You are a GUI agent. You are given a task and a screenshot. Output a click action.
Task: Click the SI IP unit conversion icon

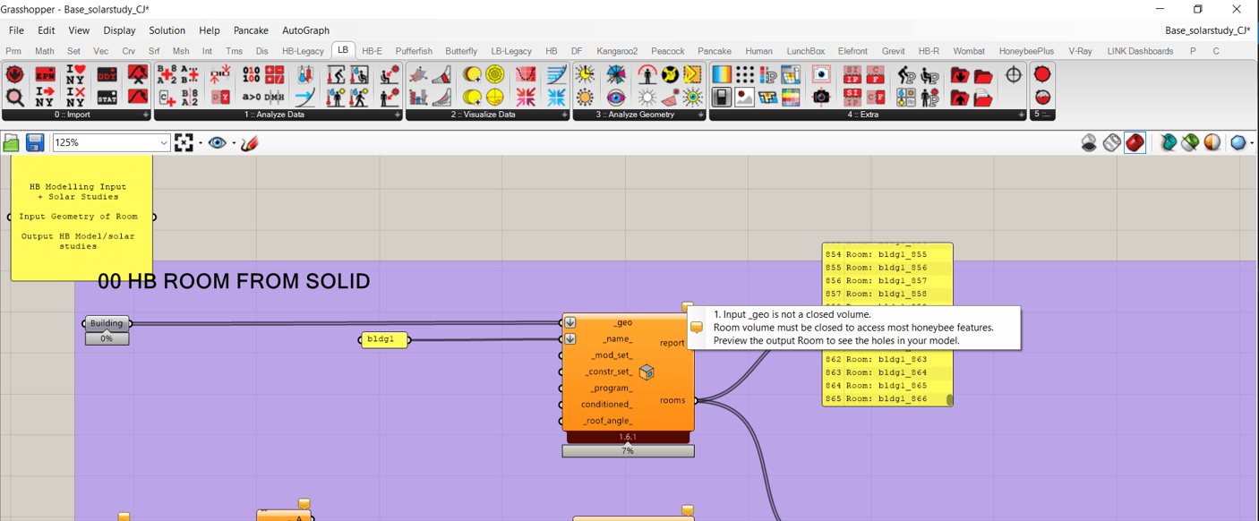click(x=852, y=74)
